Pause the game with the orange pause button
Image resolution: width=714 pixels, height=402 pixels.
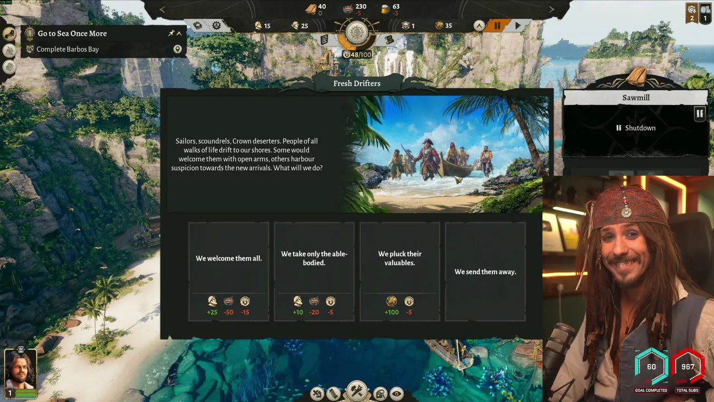pyautogui.click(x=497, y=26)
